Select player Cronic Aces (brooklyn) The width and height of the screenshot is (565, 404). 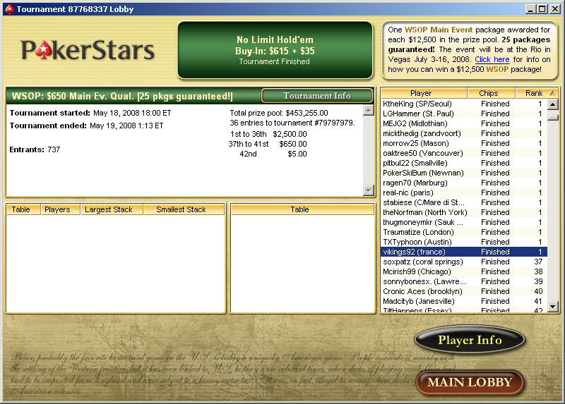pyautogui.click(x=422, y=291)
